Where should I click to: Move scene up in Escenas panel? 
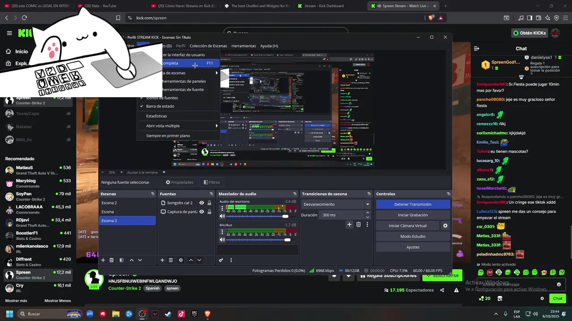131,260
